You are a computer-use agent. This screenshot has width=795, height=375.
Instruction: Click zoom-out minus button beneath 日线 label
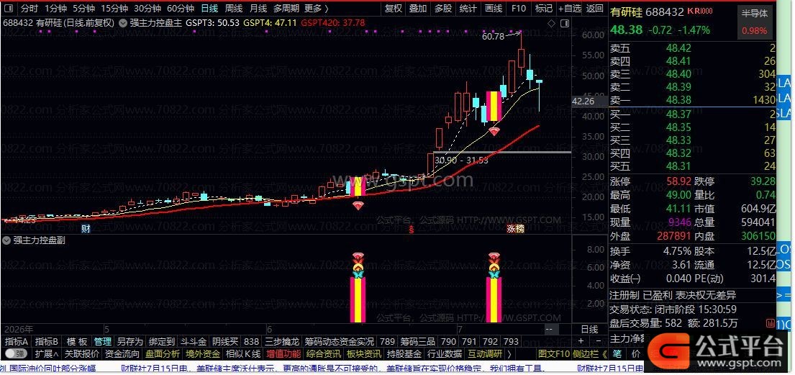pyautogui.click(x=599, y=341)
